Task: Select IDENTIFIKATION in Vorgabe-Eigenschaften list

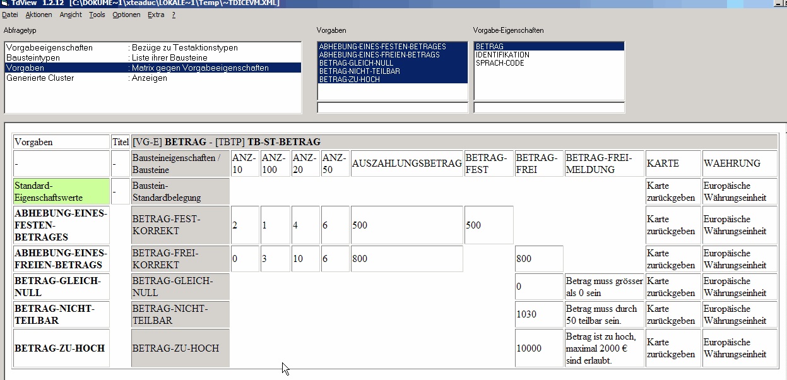Action: pos(502,55)
